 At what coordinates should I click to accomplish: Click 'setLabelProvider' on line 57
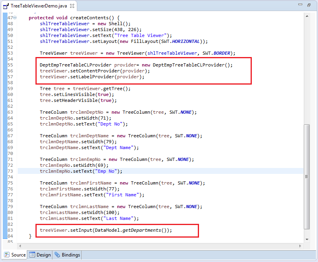click(x=92, y=77)
